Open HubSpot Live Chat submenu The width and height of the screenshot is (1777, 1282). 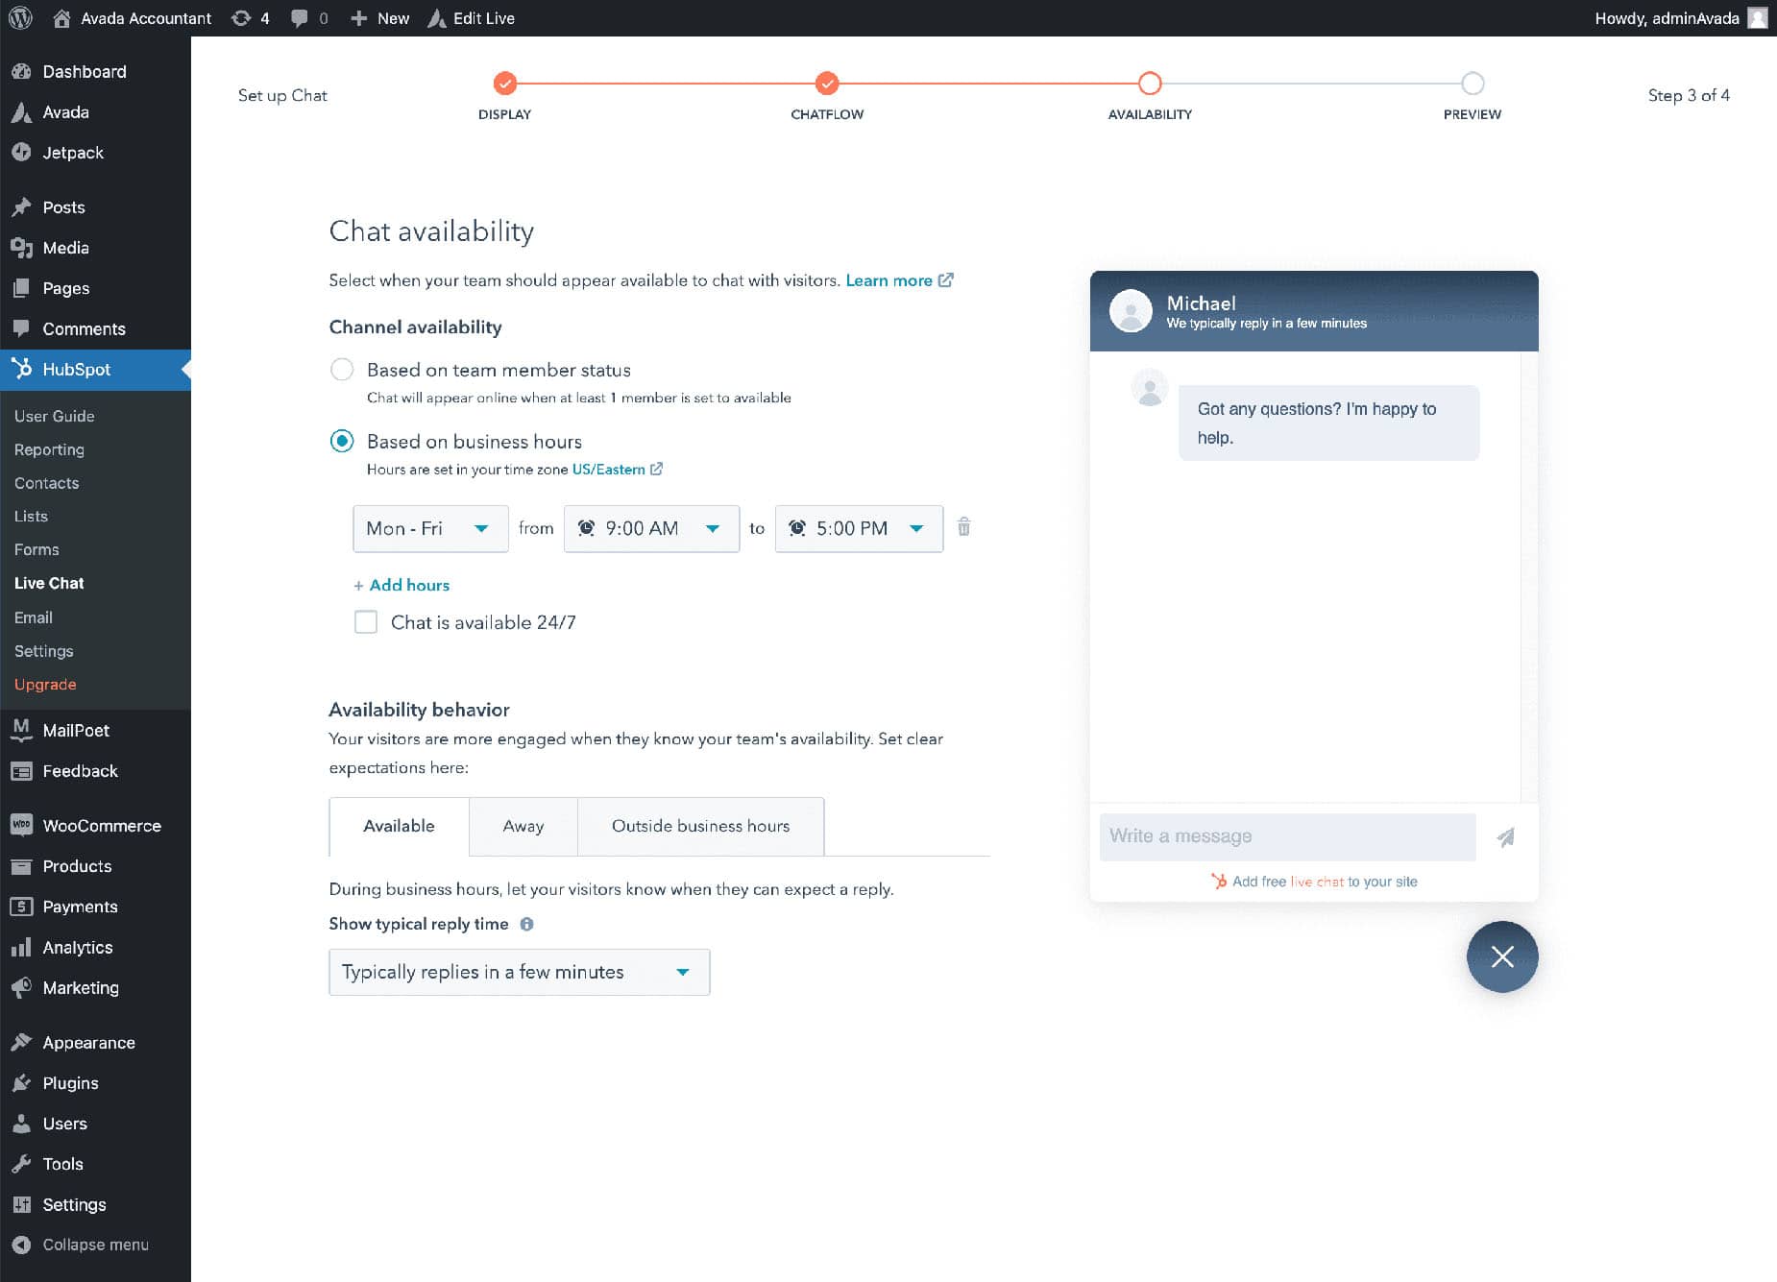(49, 583)
